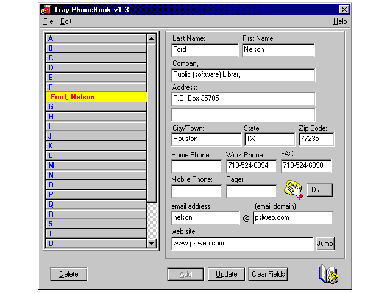Expand the letter S section
390x293 pixels.
tap(96, 224)
